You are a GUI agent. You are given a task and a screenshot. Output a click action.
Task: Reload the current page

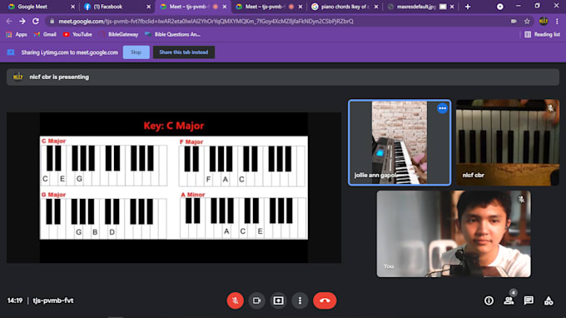(35, 22)
